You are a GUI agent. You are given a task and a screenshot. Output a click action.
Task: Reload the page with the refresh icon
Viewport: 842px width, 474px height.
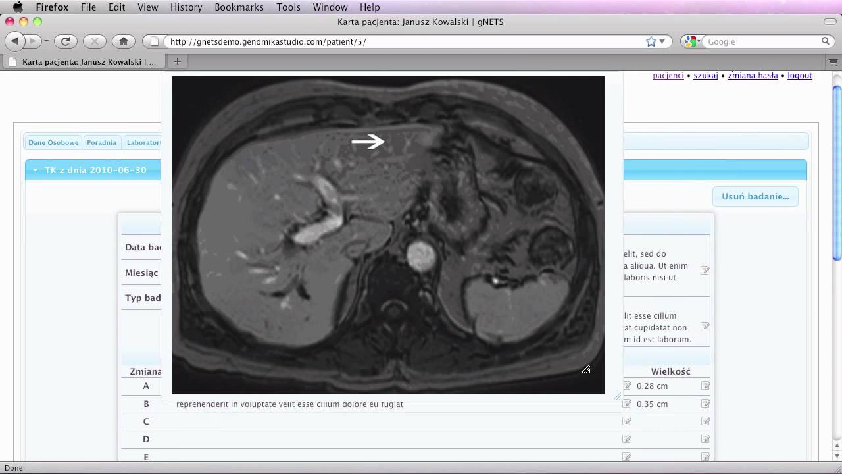[65, 41]
